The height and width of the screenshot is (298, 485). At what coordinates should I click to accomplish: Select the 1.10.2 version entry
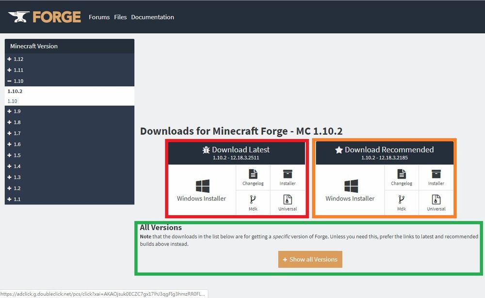(x=15, y=91)
